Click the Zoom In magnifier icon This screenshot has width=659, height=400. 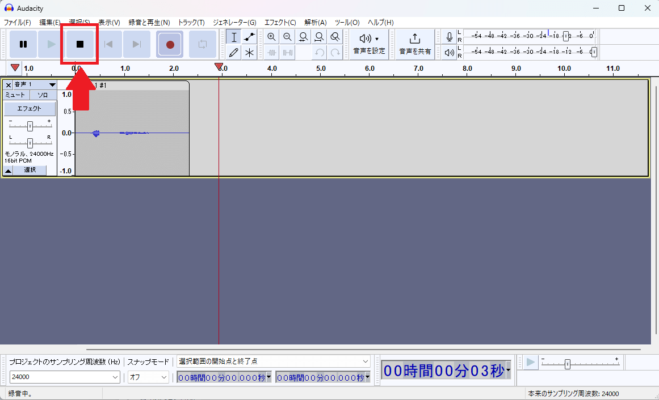271,37
